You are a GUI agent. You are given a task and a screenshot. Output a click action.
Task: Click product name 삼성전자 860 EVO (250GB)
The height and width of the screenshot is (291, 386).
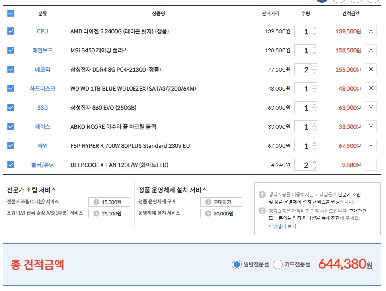[103, 108]
